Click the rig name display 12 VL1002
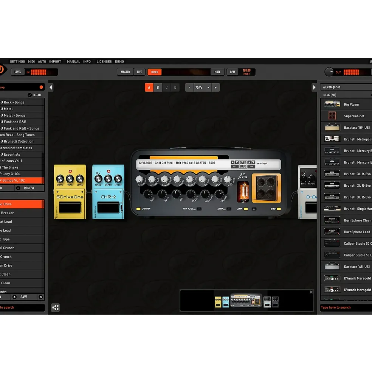The image size is (372, 373). click(177, 163)
